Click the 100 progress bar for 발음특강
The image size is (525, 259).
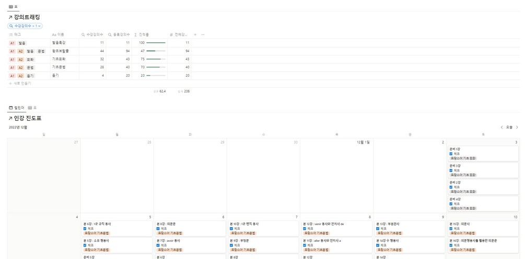pyautogui.click(x=156, y=43)
